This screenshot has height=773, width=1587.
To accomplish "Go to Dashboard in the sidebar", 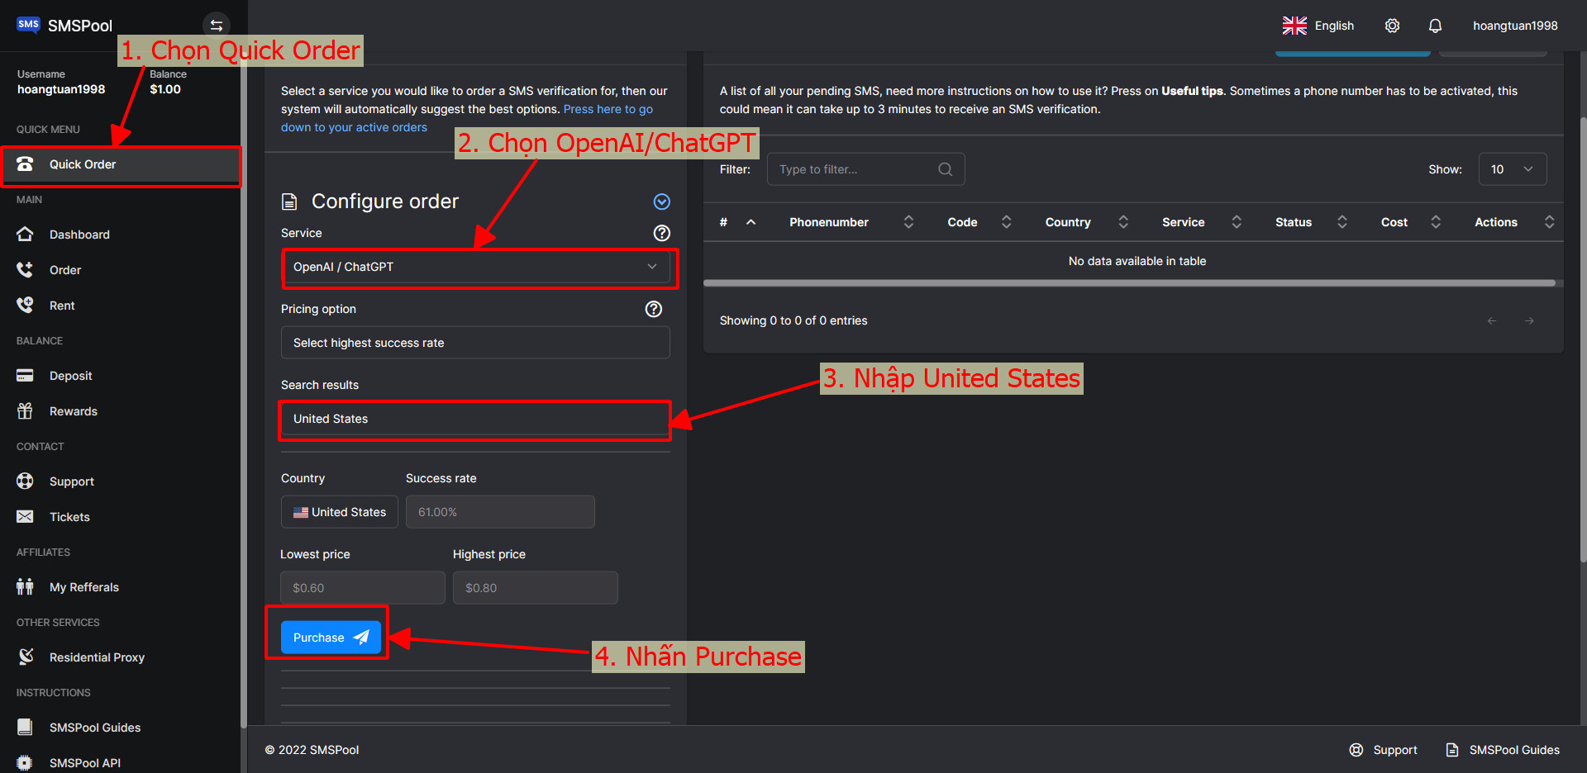I will pos(79,235).
